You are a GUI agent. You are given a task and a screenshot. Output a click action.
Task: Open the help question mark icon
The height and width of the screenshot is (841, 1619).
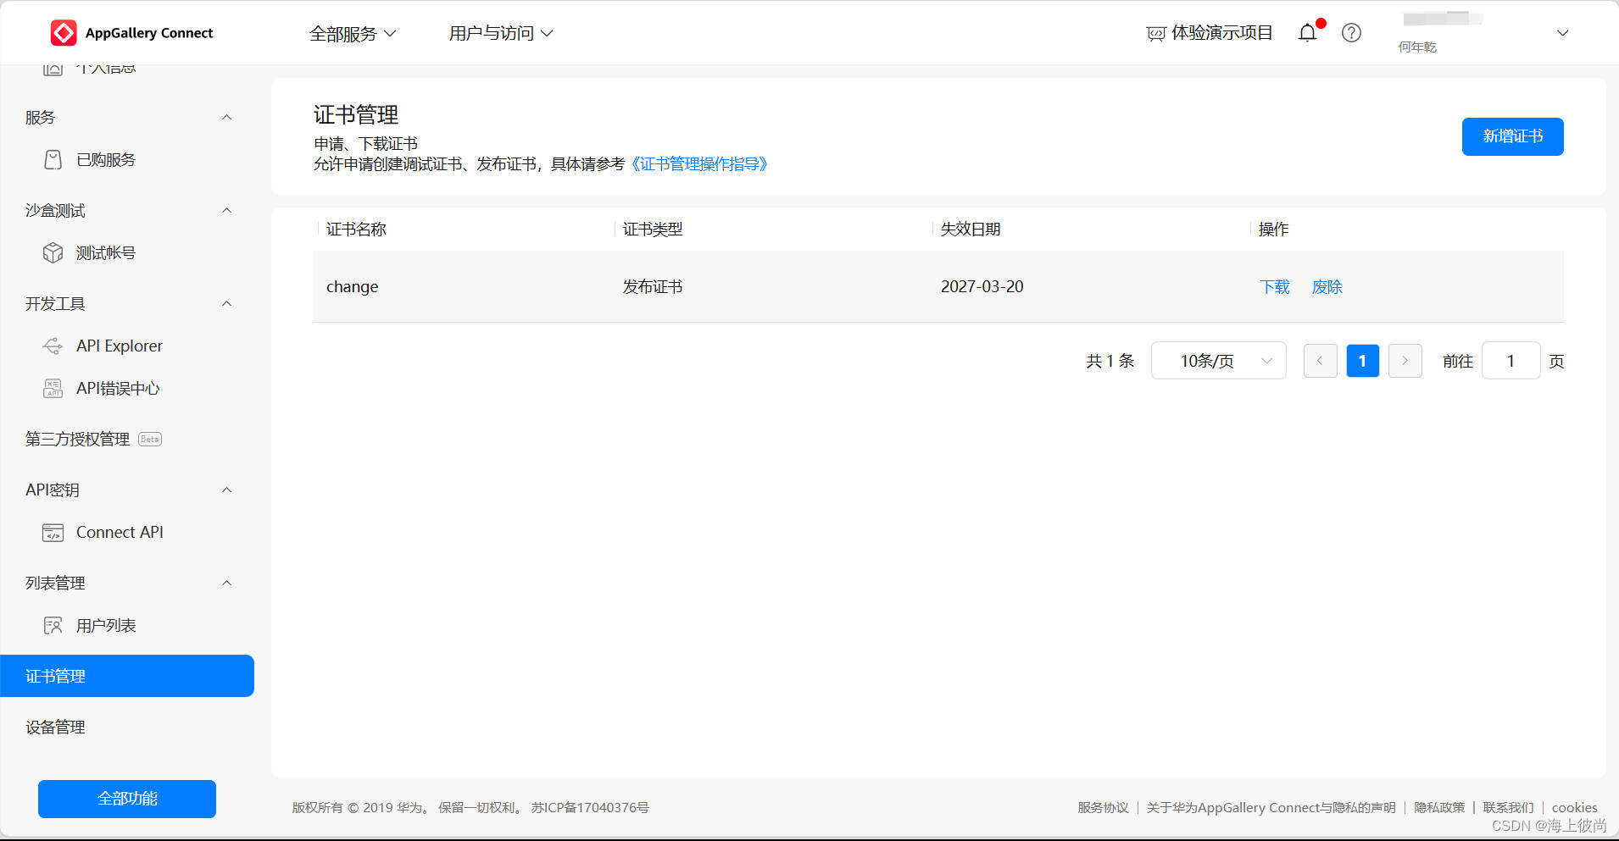[1351, 33]
